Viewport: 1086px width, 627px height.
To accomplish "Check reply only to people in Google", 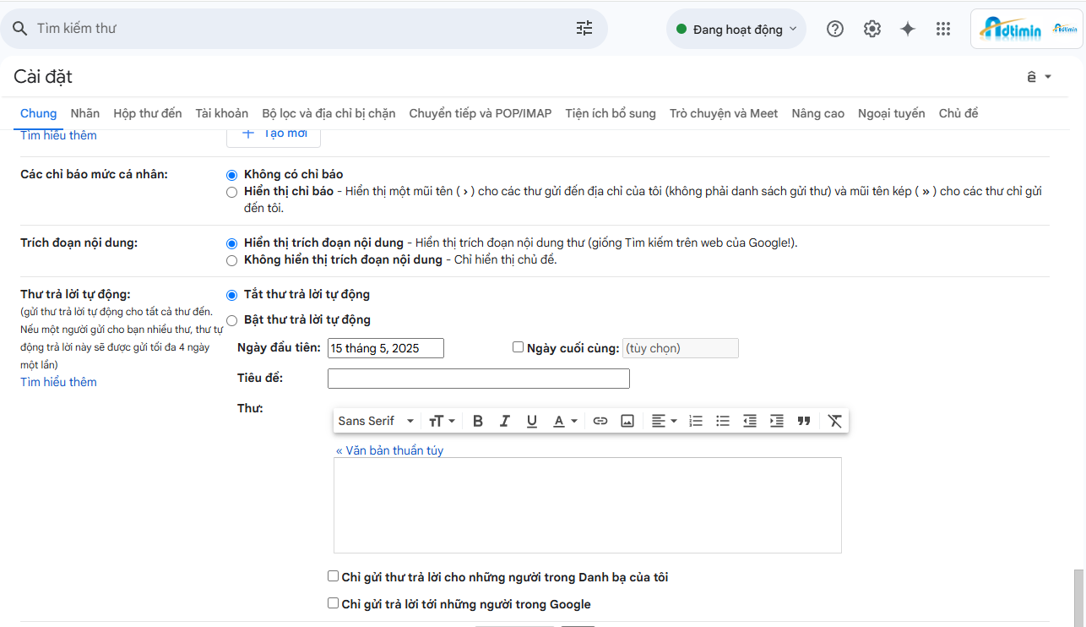I will [x=333, y=603].
